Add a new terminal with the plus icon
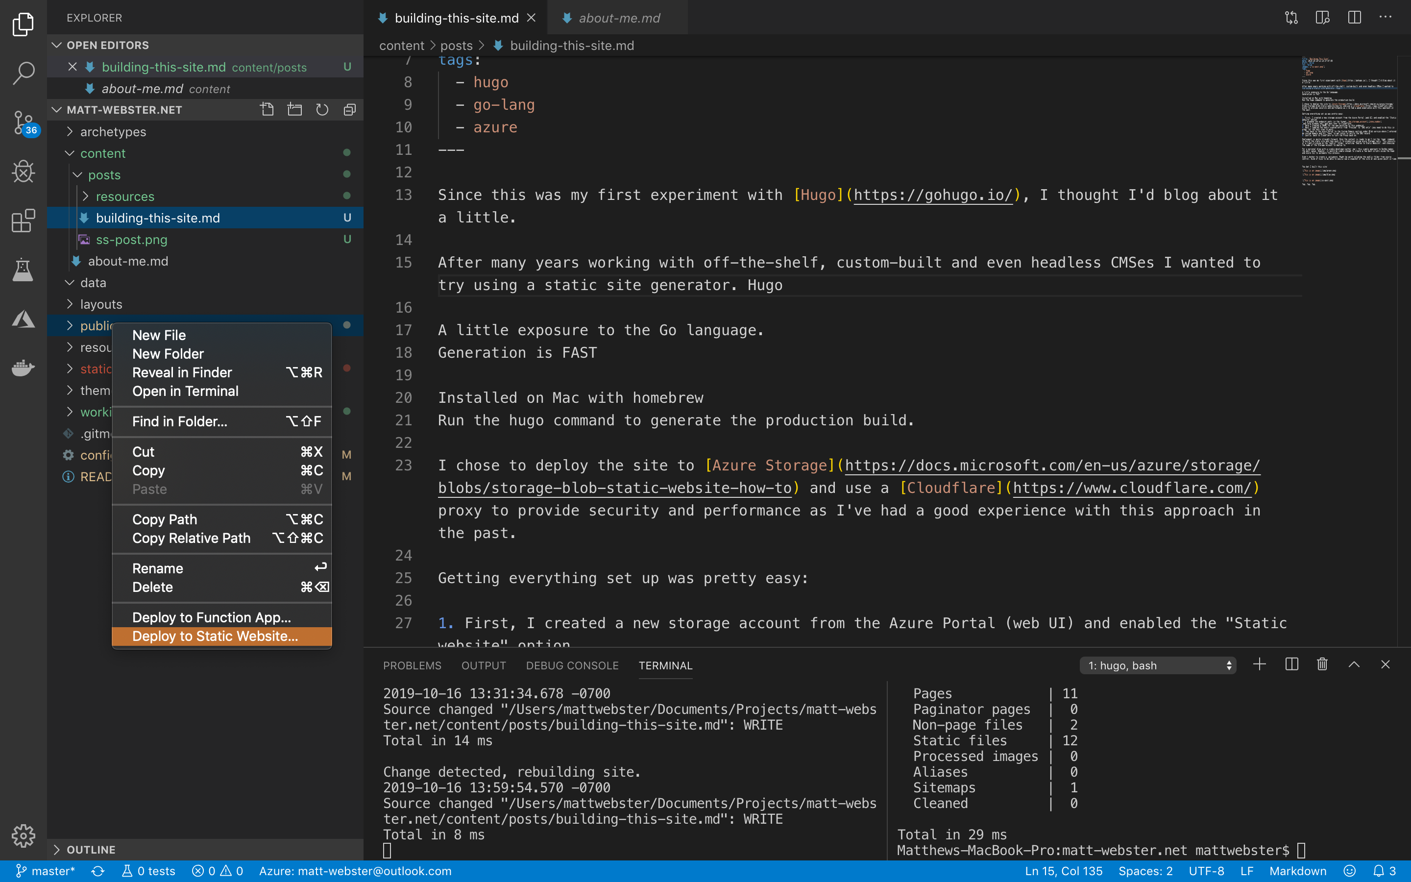Viewport: 1411px width, 882px height. [1260, 664]
